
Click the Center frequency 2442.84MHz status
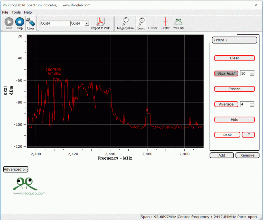point(206,217)
